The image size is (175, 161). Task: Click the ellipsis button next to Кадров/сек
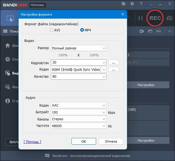pos(114,62)
